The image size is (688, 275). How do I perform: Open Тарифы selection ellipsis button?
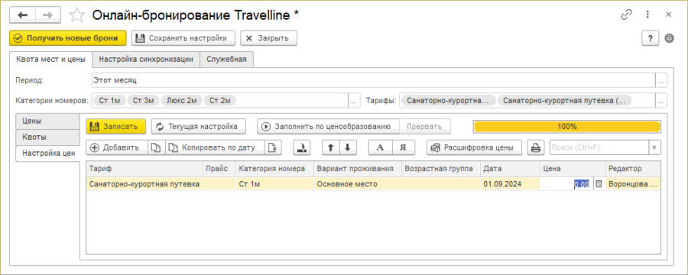pyautogui.click(x=660, y=101)
